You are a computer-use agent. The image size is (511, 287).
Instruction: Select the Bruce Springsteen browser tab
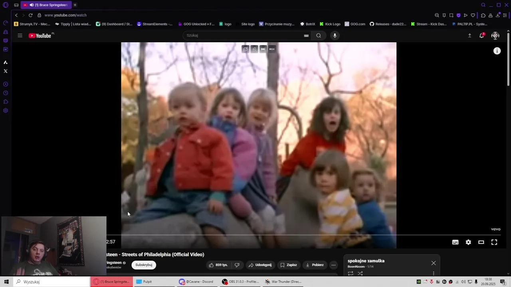click(x=46, y=5)
